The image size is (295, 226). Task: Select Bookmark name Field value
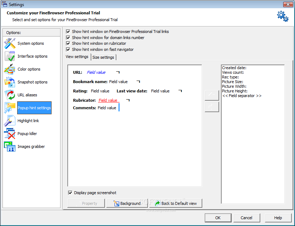coord(119,82)
